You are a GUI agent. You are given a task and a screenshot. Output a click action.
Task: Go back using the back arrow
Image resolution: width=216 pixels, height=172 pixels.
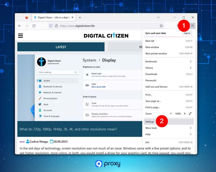[20, 25]
